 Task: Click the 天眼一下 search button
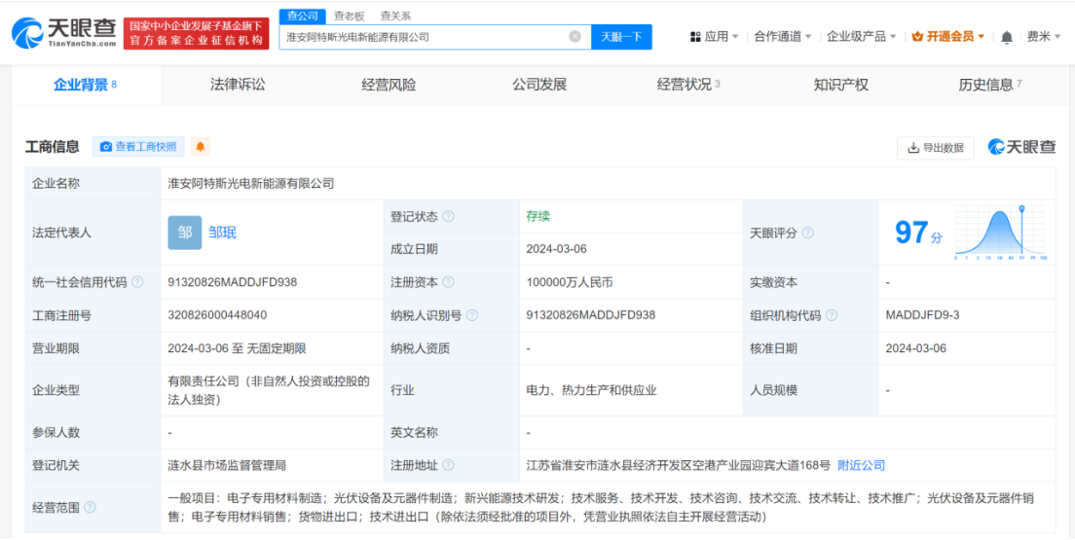tap(621, 37)
